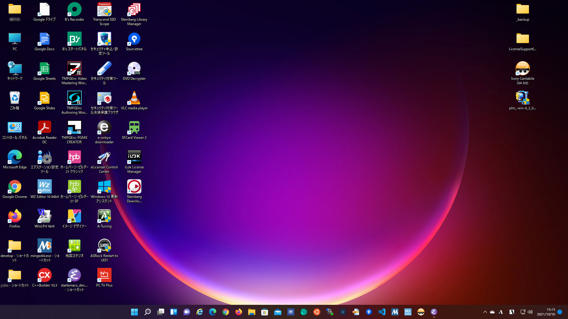Open A-Tuning utility
This screenshot has height=319, width=568.
pyautogui.click(x=104, y=219)
